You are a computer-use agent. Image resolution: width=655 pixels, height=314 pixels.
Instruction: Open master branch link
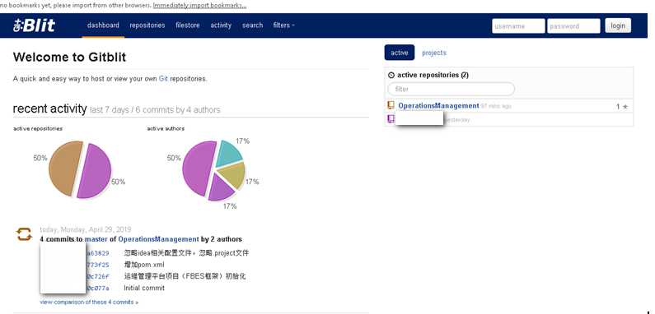click(x=96, y=239)
